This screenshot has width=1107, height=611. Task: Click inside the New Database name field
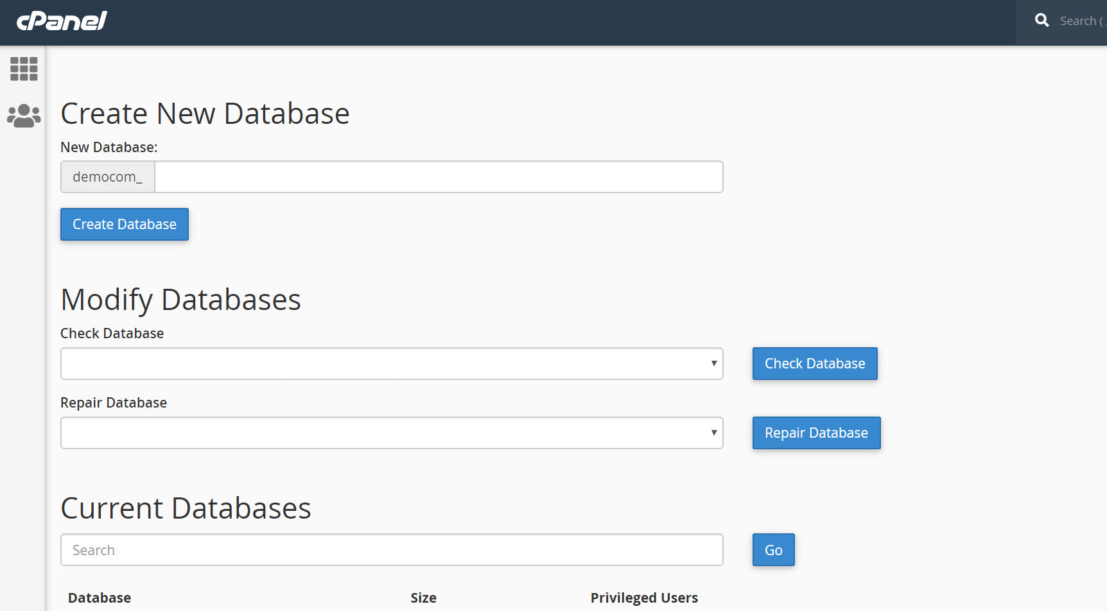point(439,176)
